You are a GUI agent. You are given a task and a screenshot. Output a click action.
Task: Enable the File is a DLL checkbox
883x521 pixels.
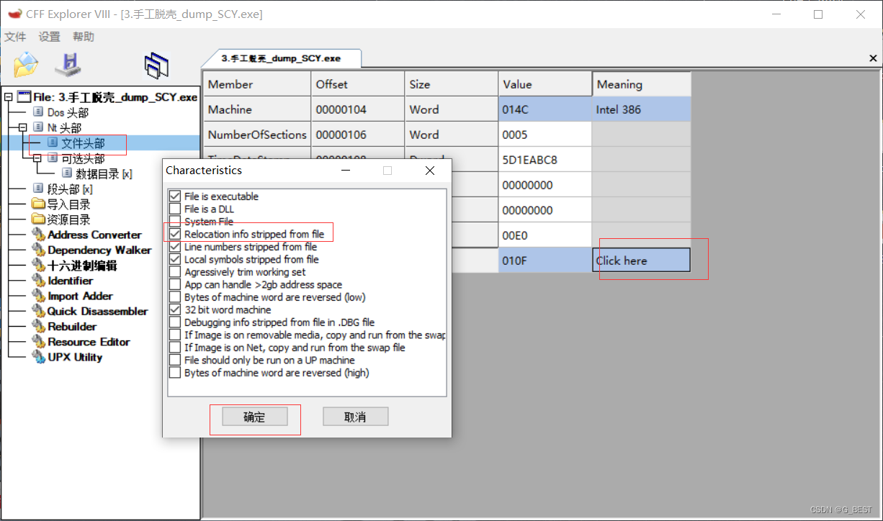[x=174, y=209]
